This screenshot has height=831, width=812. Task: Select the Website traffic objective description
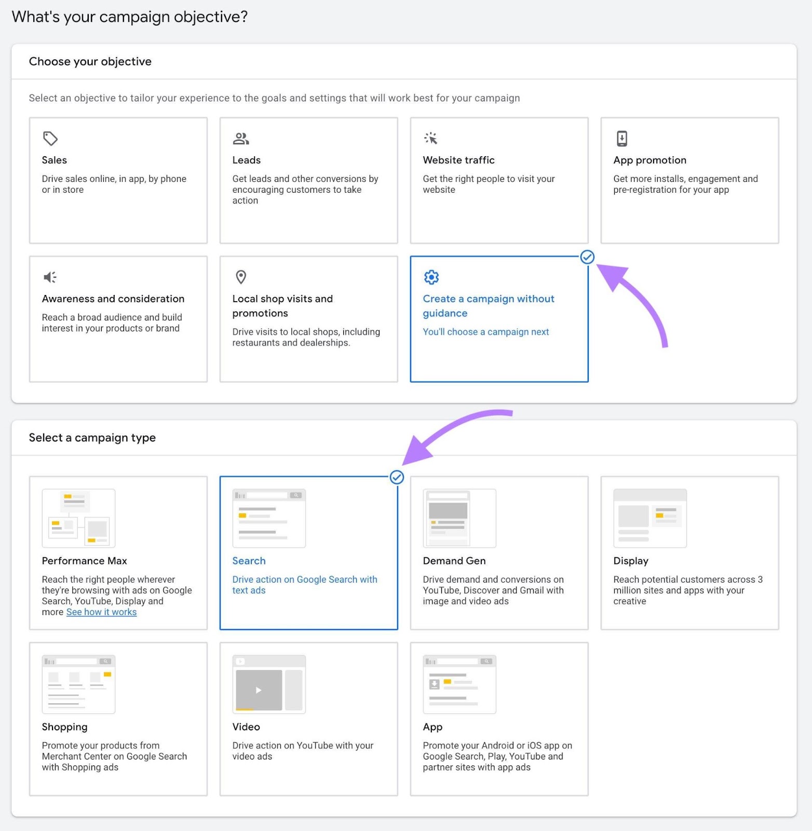489,184
